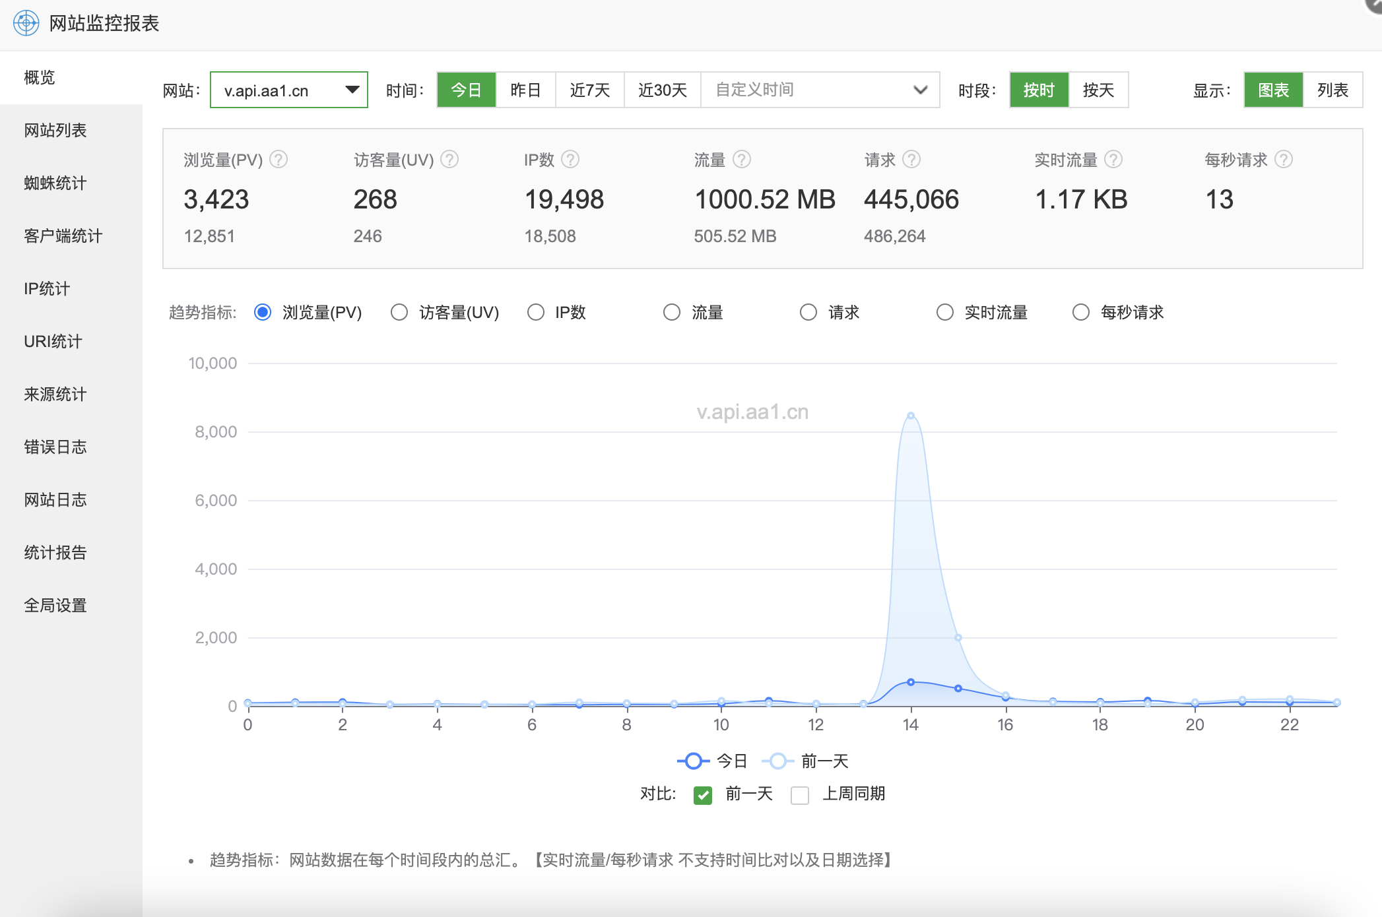Viewport: 1382px width, 917px height.
Task: Click help icon next to 流量 stat
Action: tap(742, 160)
